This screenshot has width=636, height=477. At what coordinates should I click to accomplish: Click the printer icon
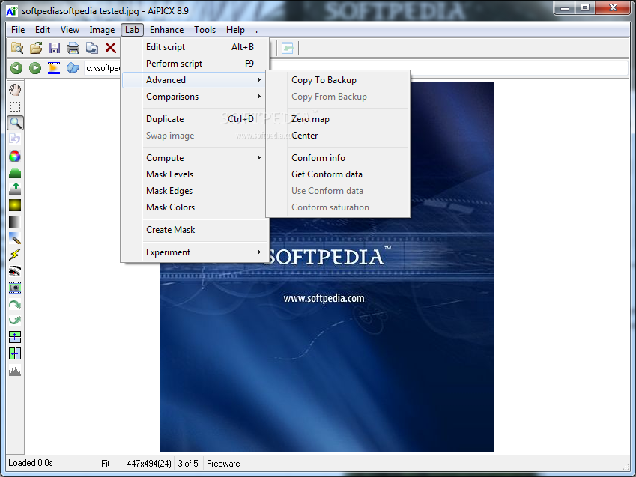point(73,48)
